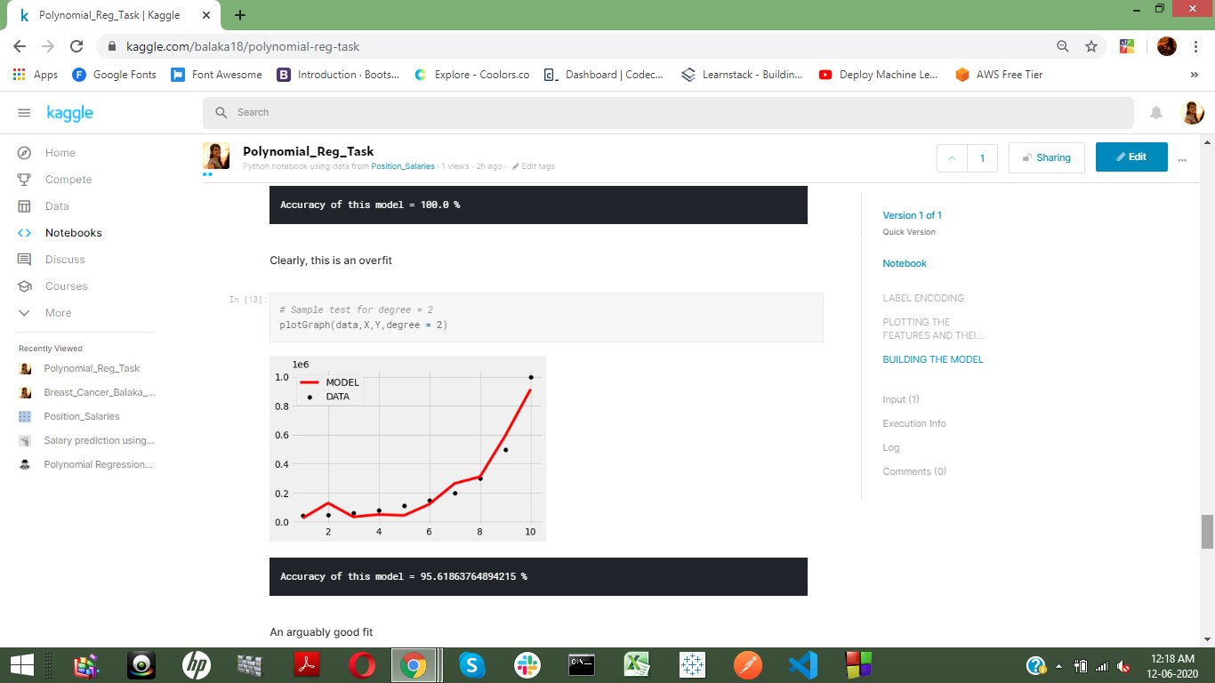The height and width of the screenshot is (683, 1215).
Task: Open the three-dot more options icon
Action: 1182,159
